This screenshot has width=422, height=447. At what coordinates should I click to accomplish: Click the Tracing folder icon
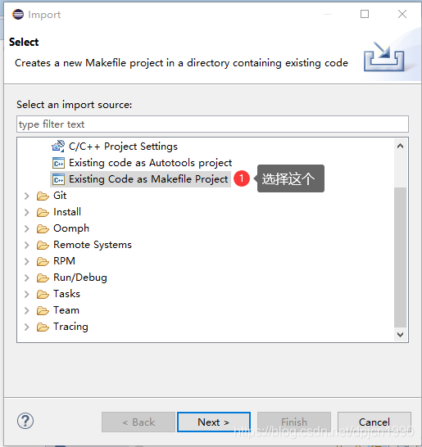tap(43, 327)
